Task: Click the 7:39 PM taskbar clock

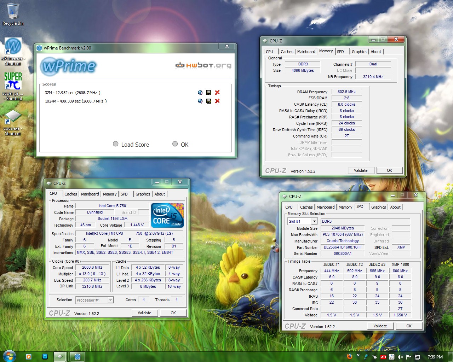Action: click(435, 357)
